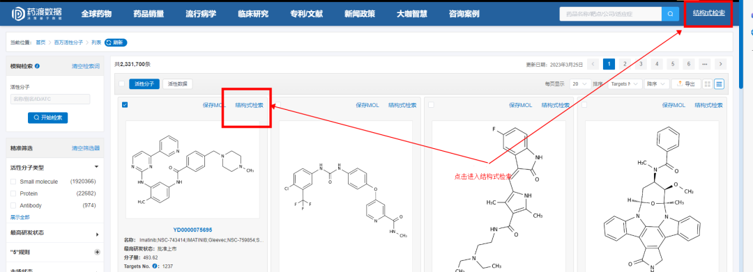This screenshot has height=272, width=753.
Task: Open 新闻政策 in the top navigation
Action: point(360,14)
